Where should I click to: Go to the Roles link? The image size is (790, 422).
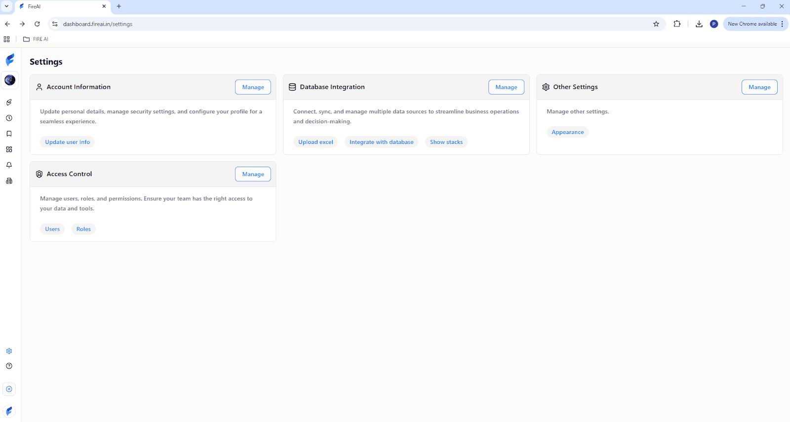pos(83,229)
